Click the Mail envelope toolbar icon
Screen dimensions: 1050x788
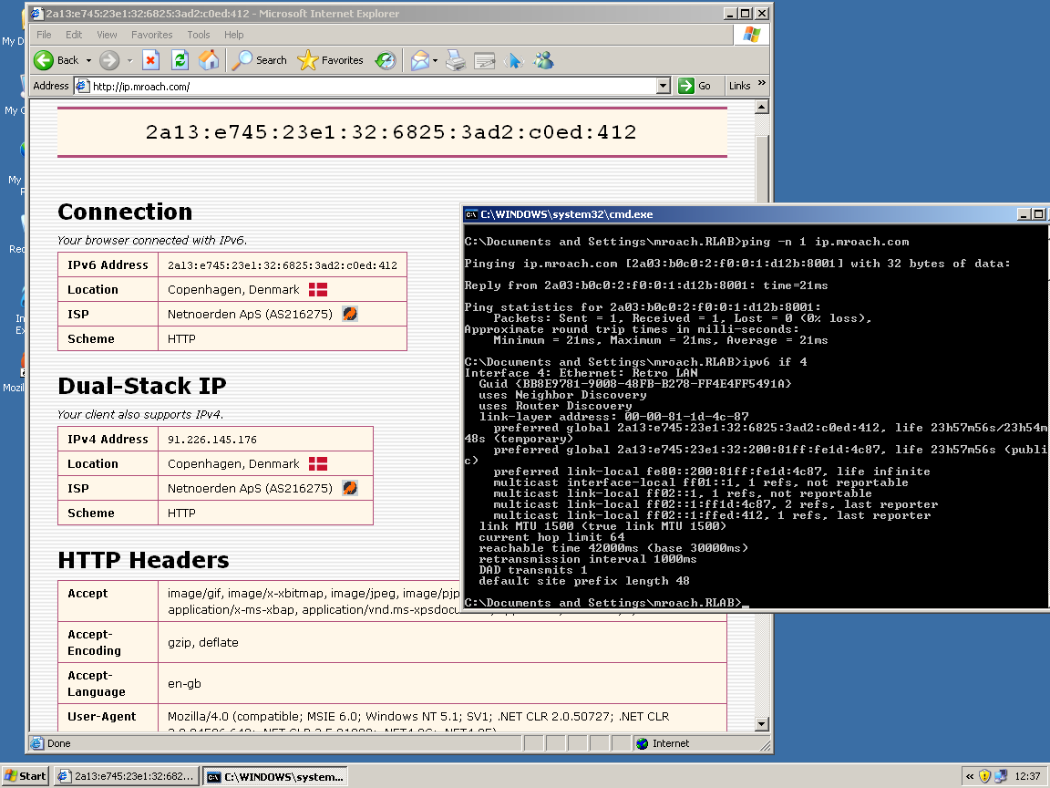[x=420, y=60]
